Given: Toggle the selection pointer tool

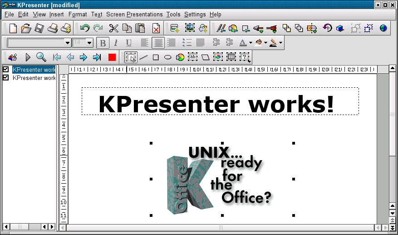Looking at the screenshot, I should (x=131, y=57).
